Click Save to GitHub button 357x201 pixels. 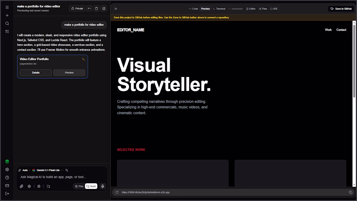coord(341,9)
